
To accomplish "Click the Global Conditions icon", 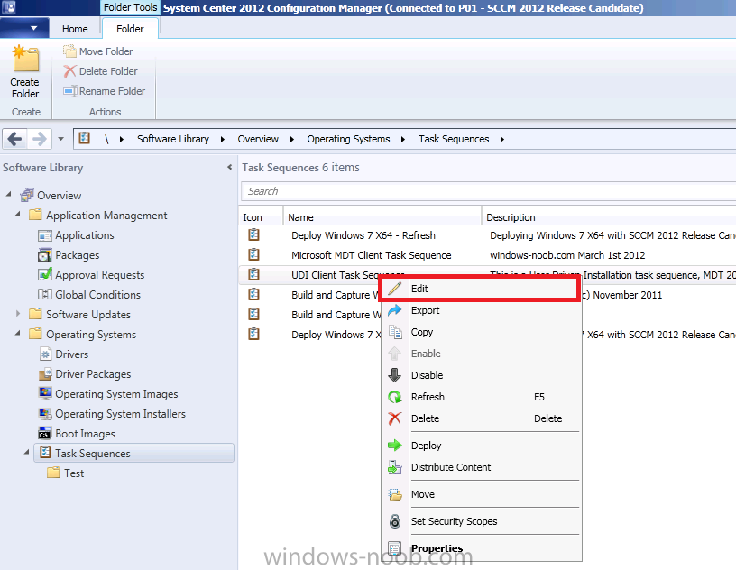I will (x=45, y=294).
